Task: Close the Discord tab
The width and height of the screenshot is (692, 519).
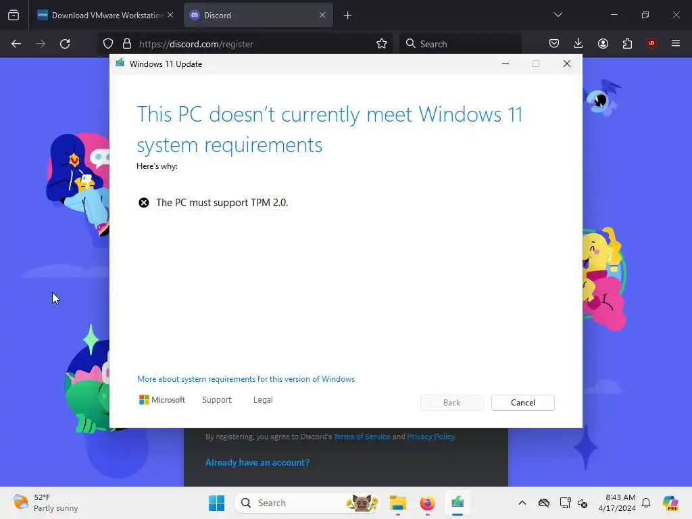Action: tap(322, 15)
